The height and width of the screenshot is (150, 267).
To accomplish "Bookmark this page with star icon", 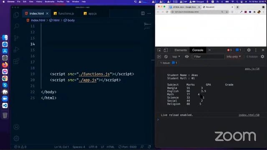I will tap(227, 12).
